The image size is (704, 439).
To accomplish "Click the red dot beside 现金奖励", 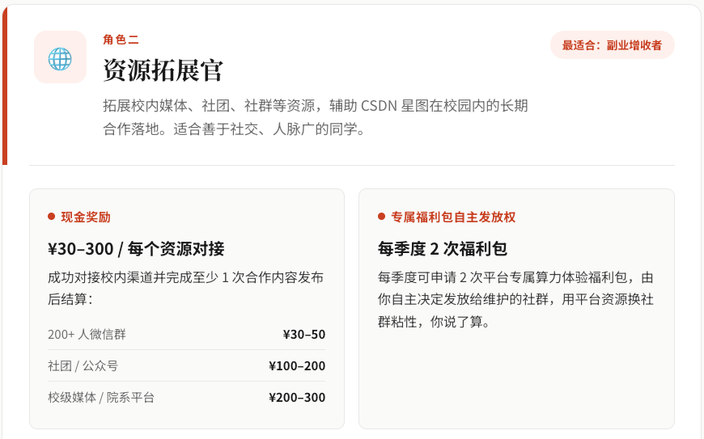I will 51,217.
